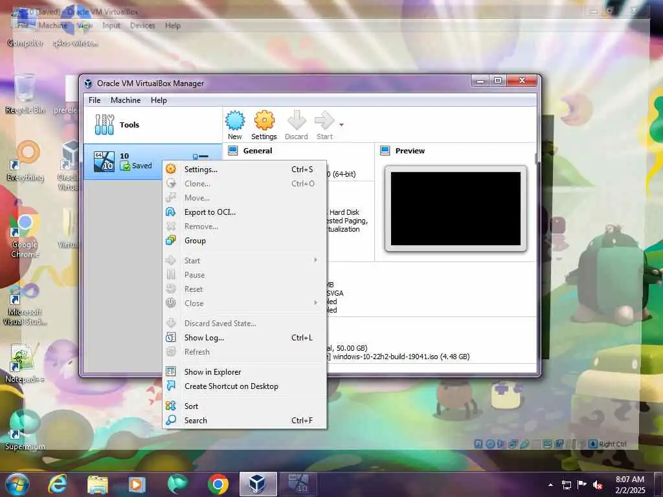Maximize the VirtualBox Manager window
This screenshot has height=497, width=663.
click(x=498, y=80)
